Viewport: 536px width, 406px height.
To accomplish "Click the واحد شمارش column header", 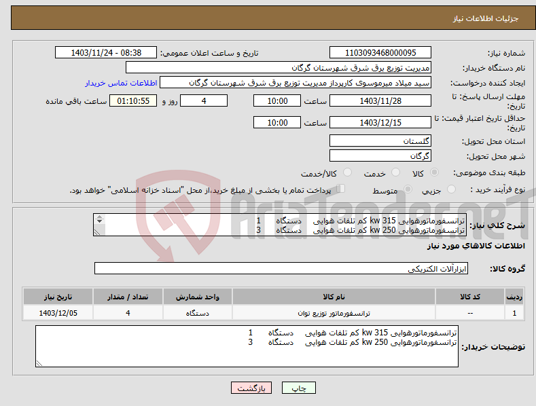I will click(198, 297).
